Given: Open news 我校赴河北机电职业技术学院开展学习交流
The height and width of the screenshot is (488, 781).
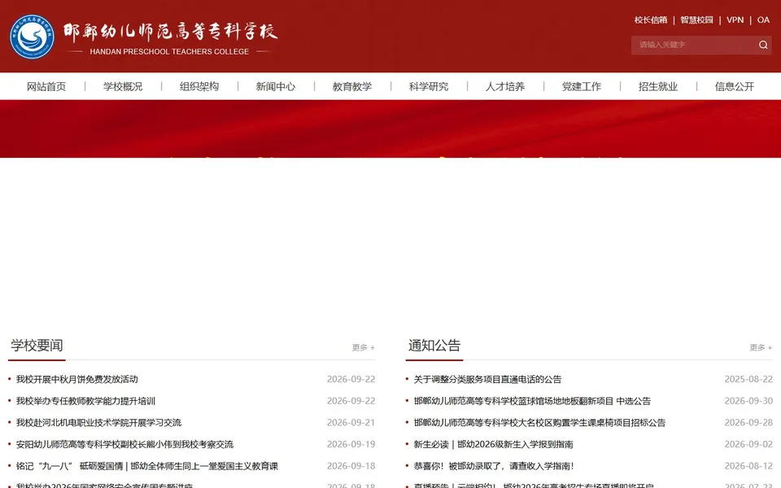Looking at the screenshot, I should [98, 422].
